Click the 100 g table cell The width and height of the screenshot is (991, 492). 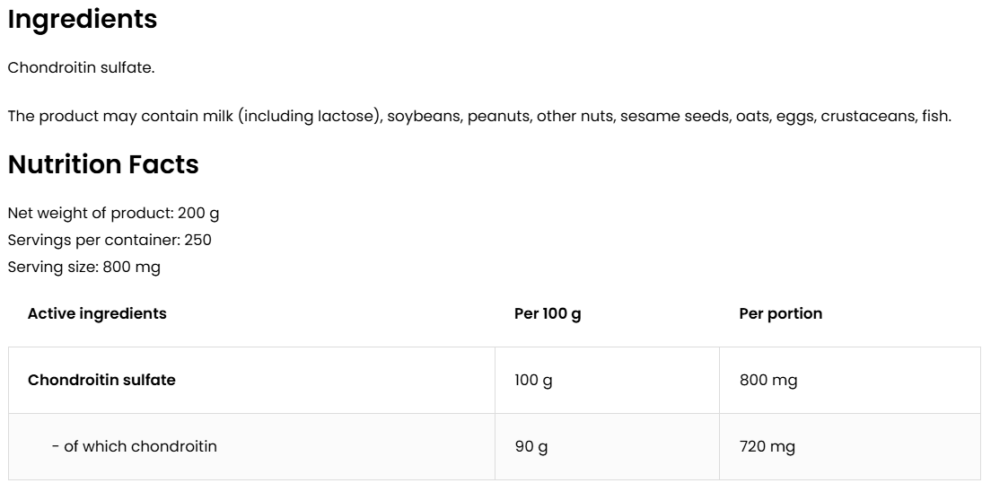533,380
